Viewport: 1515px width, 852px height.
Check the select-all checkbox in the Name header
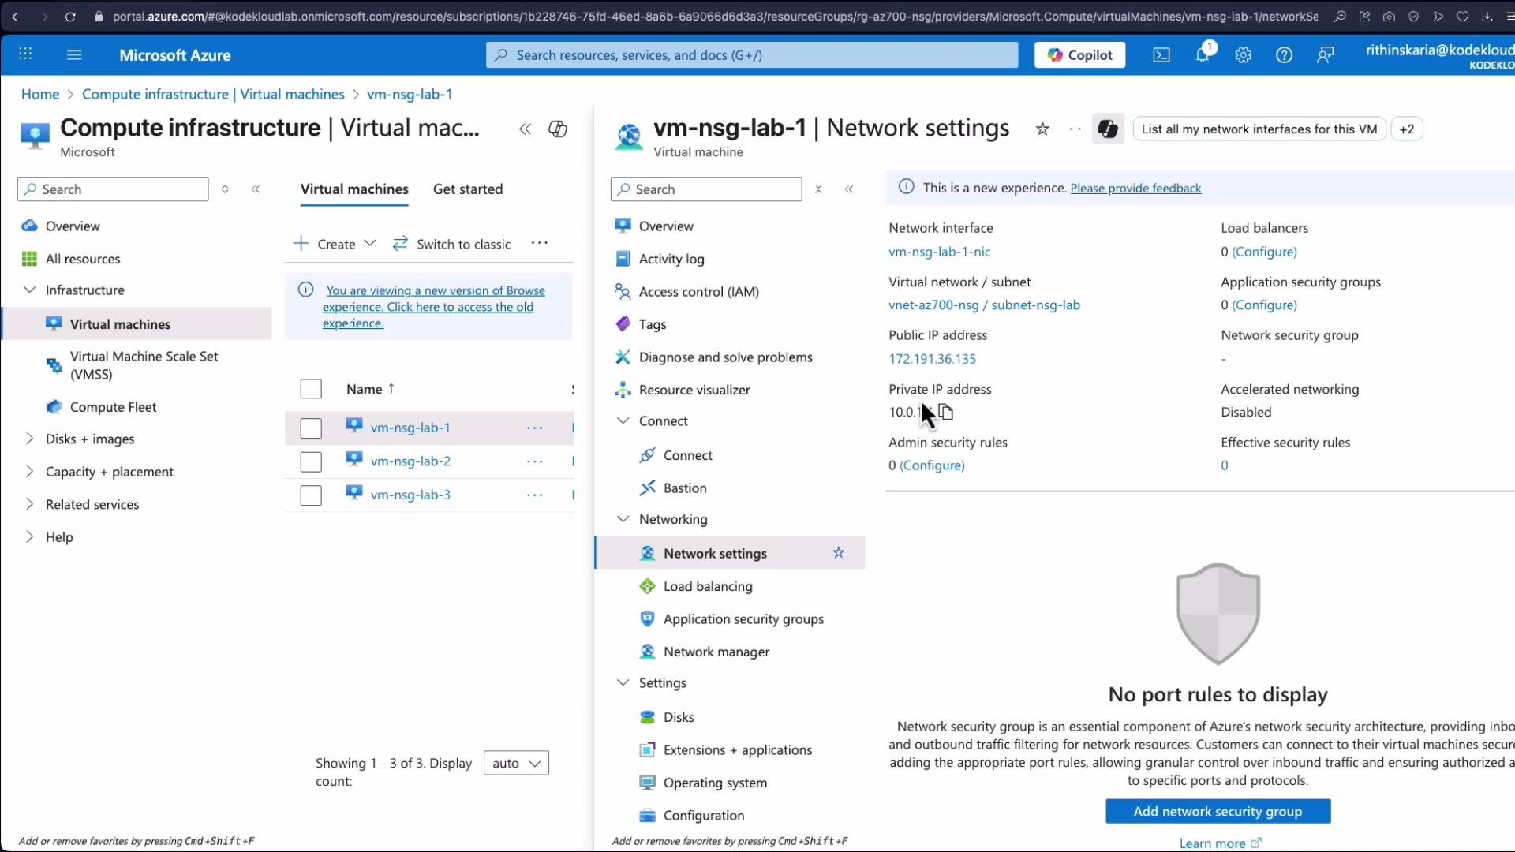(311, 389)
